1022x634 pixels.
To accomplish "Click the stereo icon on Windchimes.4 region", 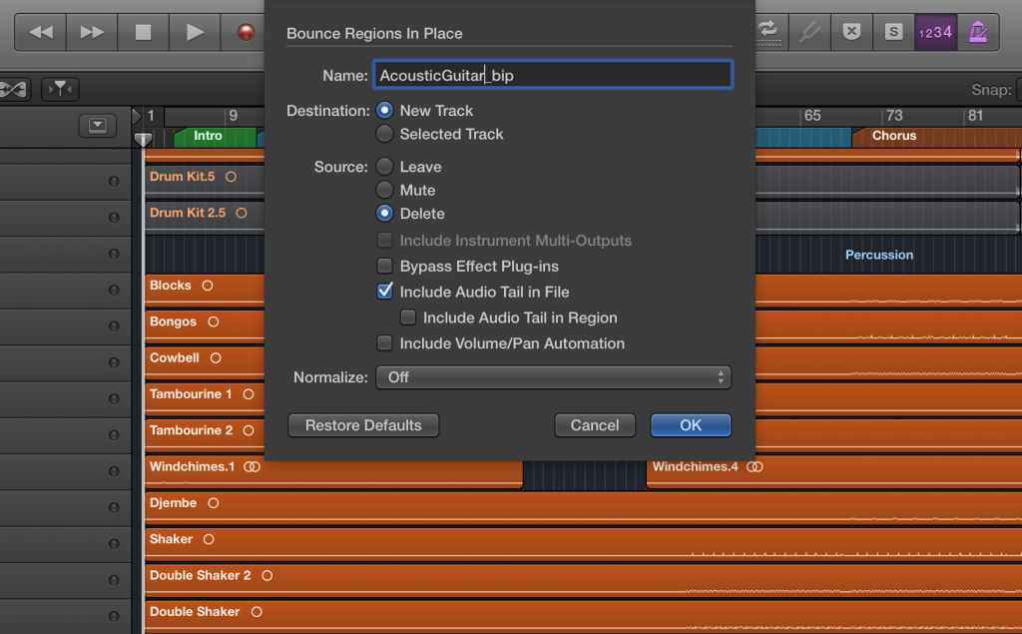I will pos(755,467).
